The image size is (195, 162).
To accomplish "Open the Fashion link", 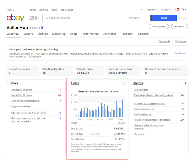I will click(x=54, y=10).
